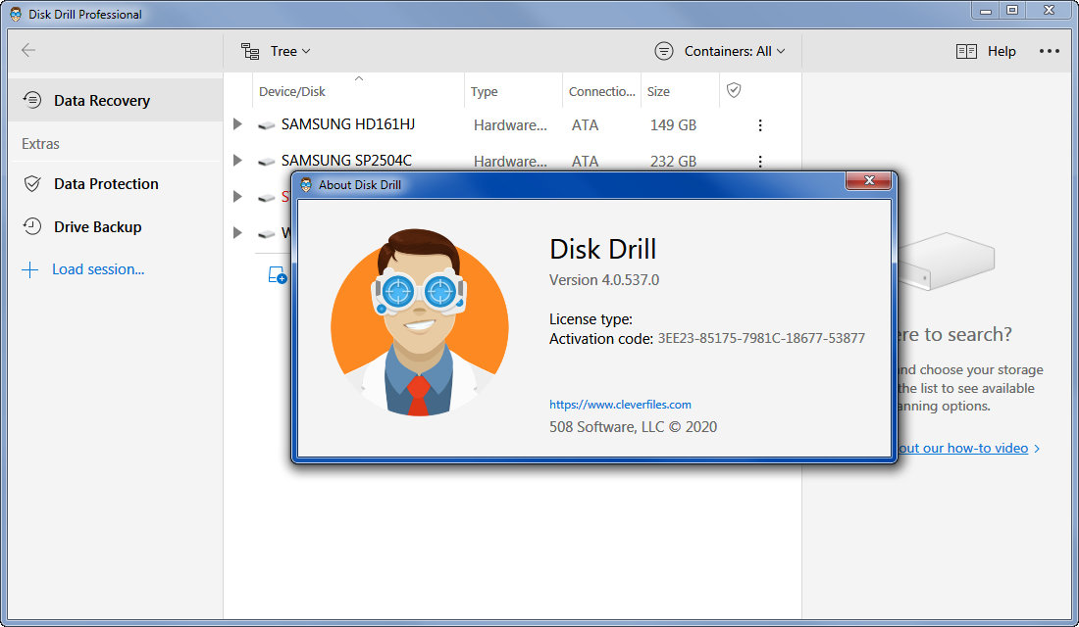1079x627 pixels.
Task: Open the three-dot more options menu
Action: pos(1049,51)
